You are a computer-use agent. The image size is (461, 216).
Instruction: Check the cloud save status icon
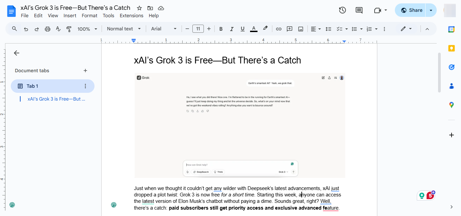(161, 8)
